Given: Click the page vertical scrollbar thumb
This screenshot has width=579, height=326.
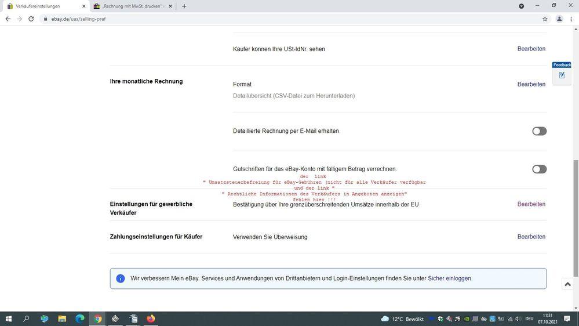Looking at the screenshot, I should (576, 218).
